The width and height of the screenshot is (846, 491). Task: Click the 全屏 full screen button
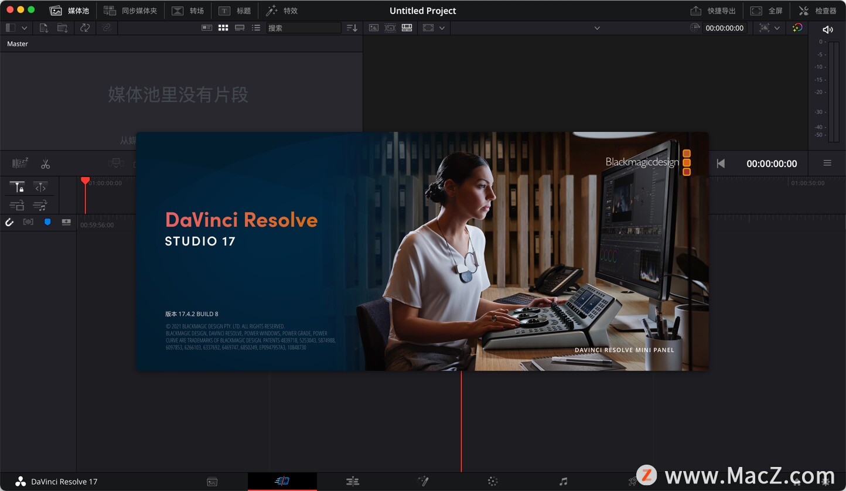(766, 11)
